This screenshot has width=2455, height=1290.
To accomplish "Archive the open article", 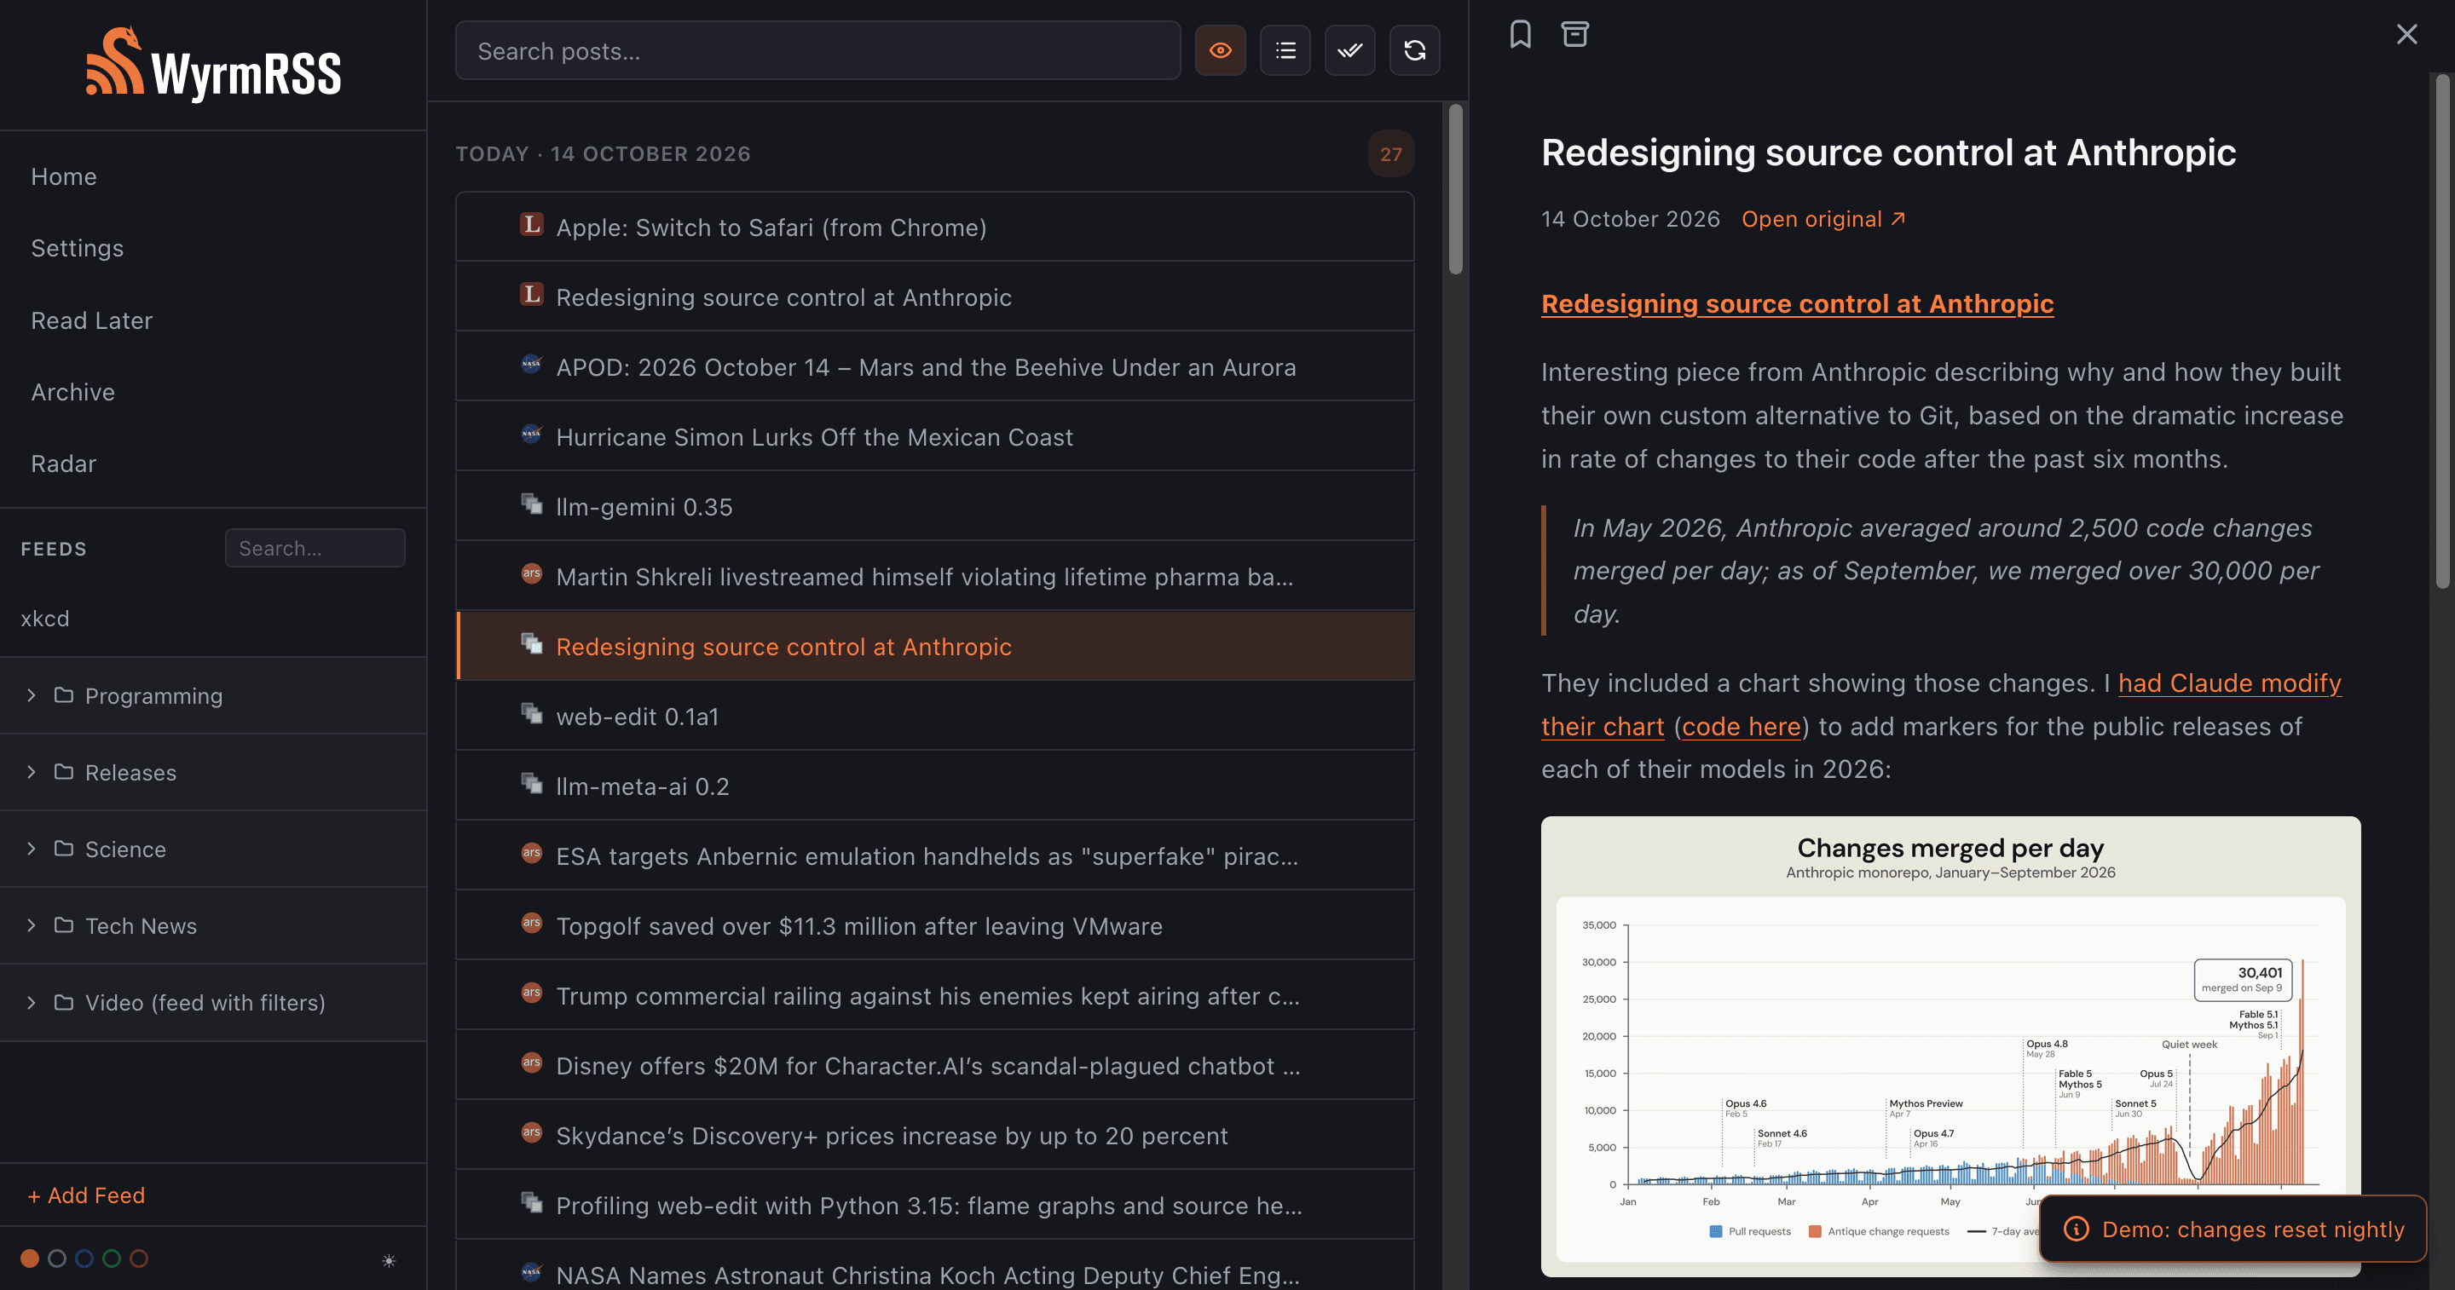I will 1574,34.
